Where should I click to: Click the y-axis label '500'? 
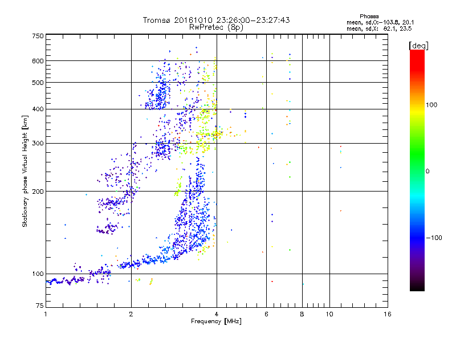click(38, 83)
